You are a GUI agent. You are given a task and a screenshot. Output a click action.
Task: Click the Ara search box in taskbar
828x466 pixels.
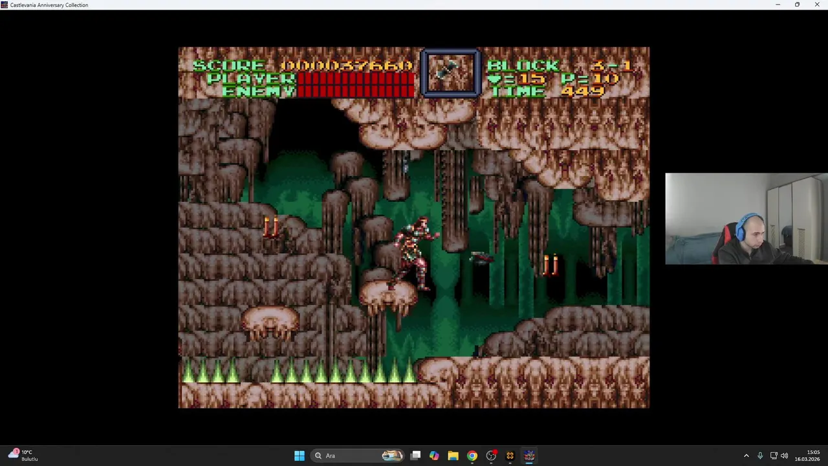[x=358, y=456]
